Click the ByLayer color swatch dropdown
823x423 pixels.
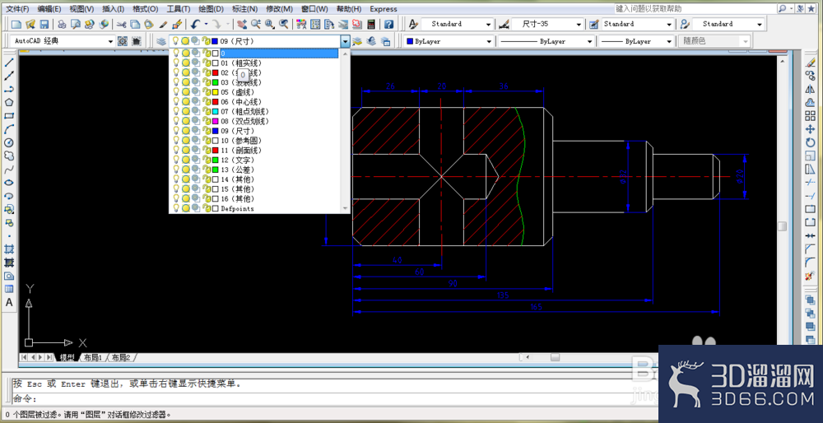(449, 41)
